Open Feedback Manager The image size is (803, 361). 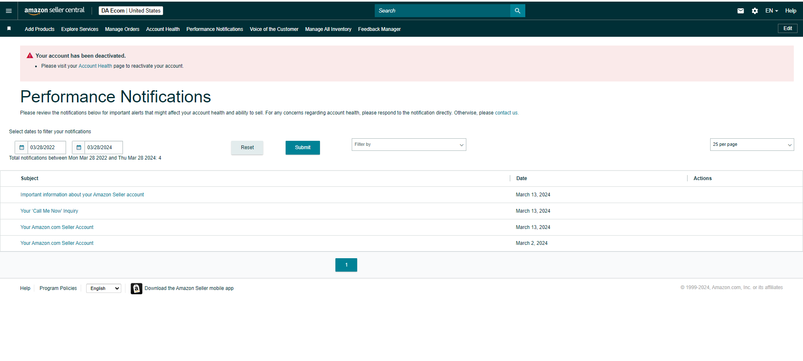[x=379, y=29]
